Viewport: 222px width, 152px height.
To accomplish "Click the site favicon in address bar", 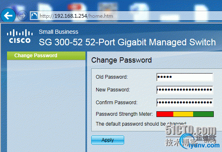I will click(34, 16).
